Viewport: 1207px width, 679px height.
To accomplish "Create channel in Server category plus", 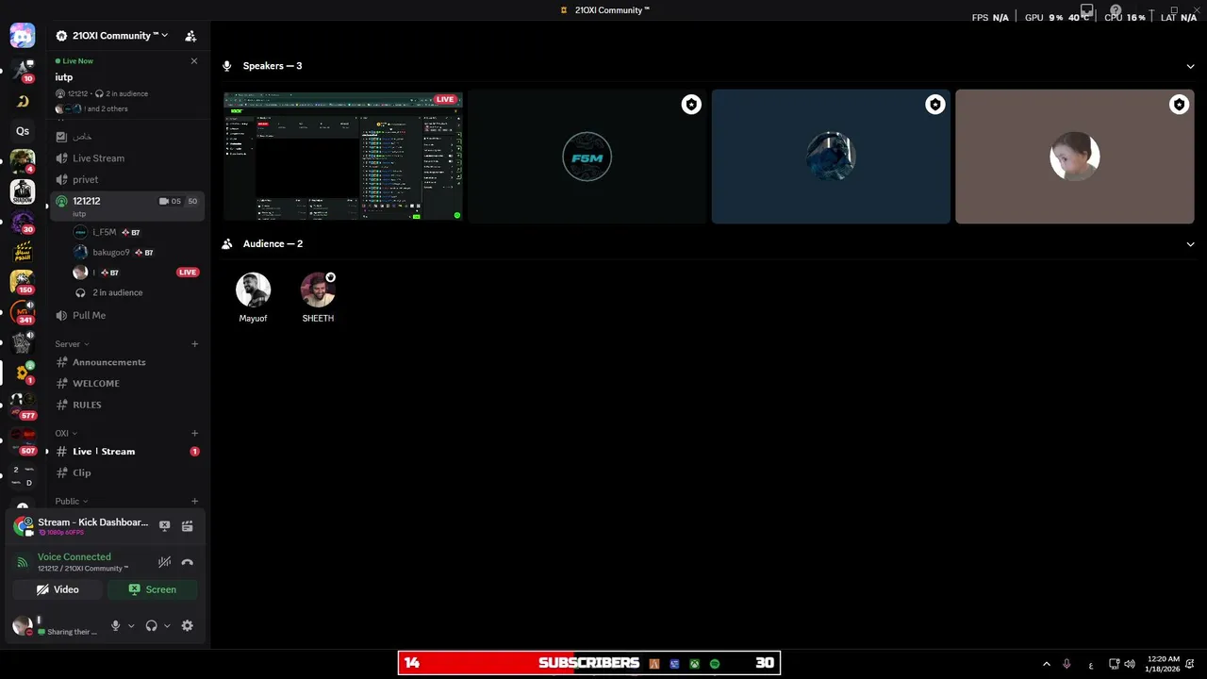I will [x=194, y=344].
